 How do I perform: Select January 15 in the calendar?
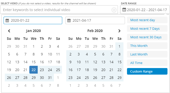pyautogui.click(x=33, y=62)
